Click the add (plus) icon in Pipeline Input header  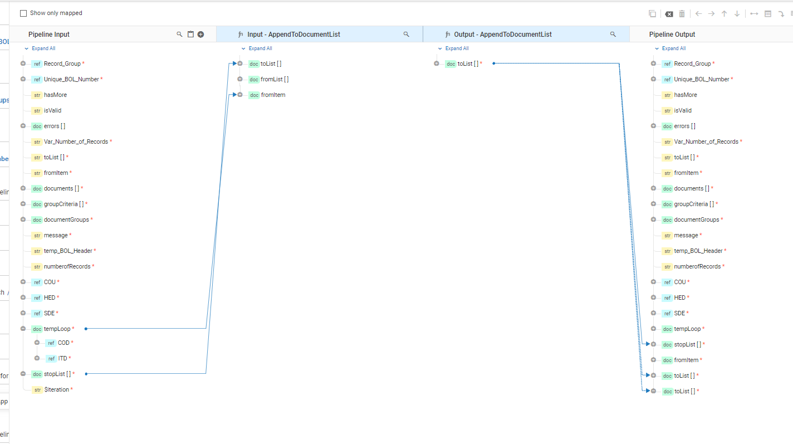click(201, 34)
